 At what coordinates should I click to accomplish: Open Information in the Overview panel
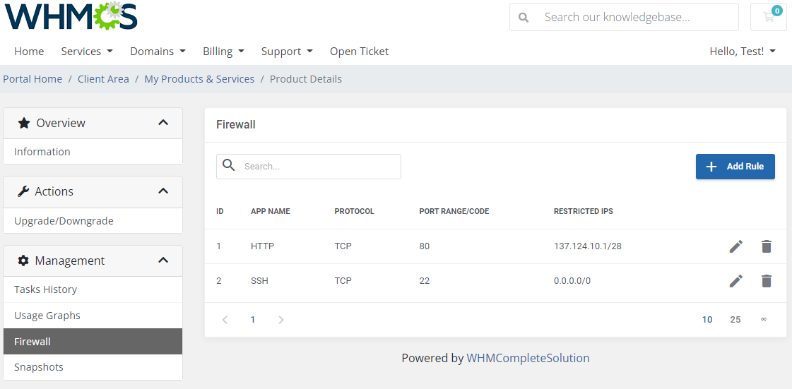93,151
